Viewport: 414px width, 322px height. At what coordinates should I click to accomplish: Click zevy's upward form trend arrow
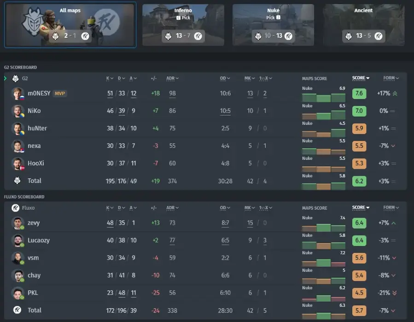394,223
